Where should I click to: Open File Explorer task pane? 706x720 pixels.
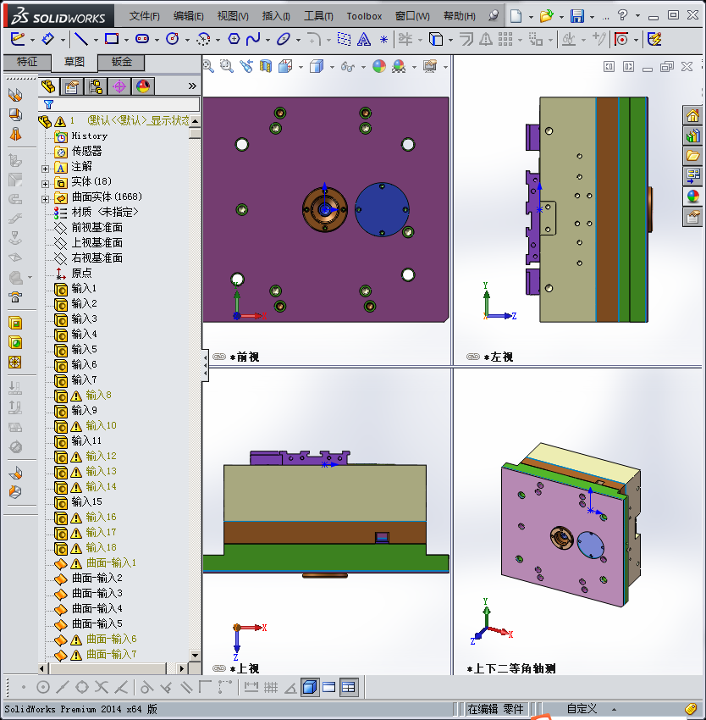pyautogui.click(x=692, y=156)
